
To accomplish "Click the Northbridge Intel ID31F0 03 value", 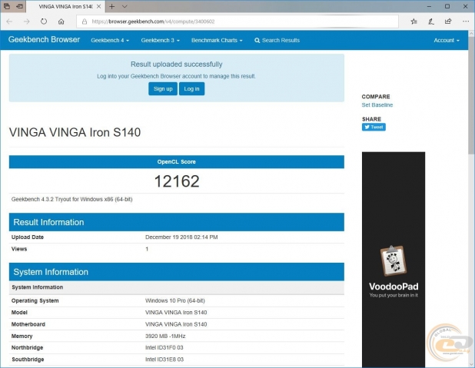I will [164, 348].
